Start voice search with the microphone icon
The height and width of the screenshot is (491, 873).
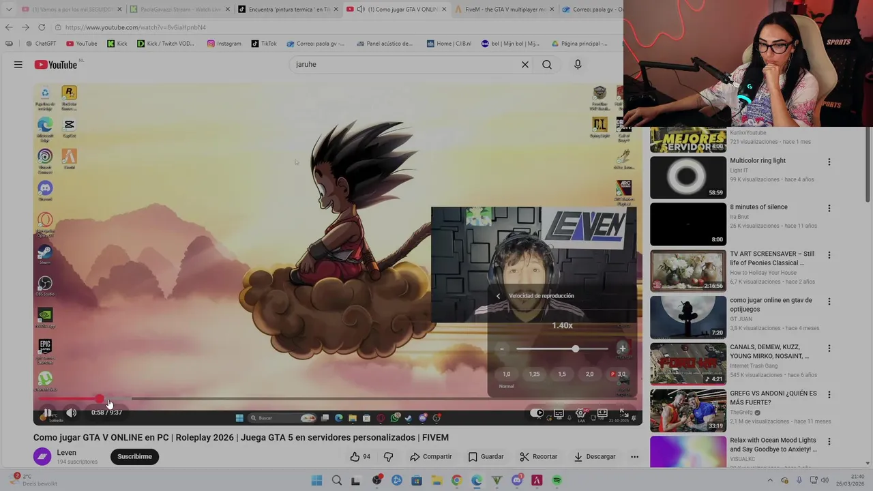coord(578,65)
